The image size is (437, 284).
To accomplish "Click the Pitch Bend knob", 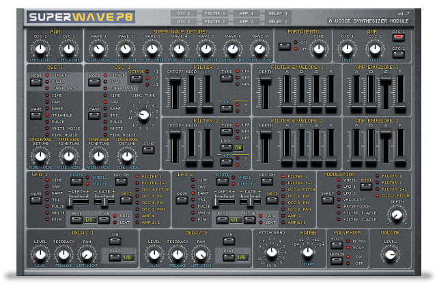I will coord(272,252).
